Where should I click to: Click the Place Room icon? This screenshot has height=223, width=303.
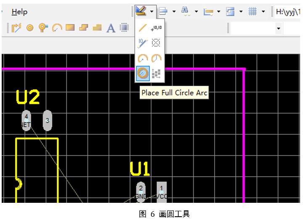coord(230,11)
